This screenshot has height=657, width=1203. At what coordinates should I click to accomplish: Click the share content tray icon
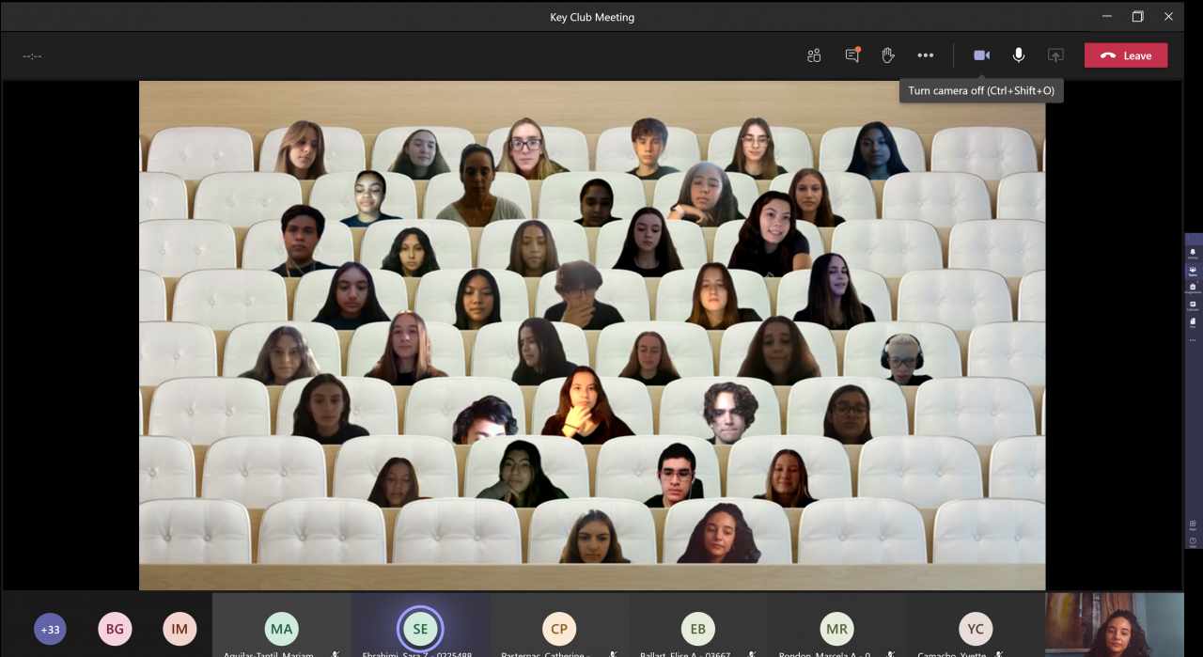1055,55
